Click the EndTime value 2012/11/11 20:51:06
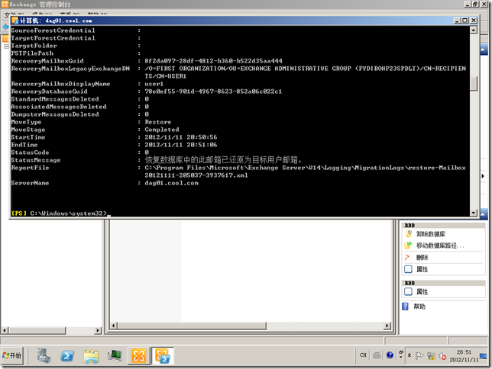This screenshot has width=492, height=369. pyautogui.click(x=181, y=145)
